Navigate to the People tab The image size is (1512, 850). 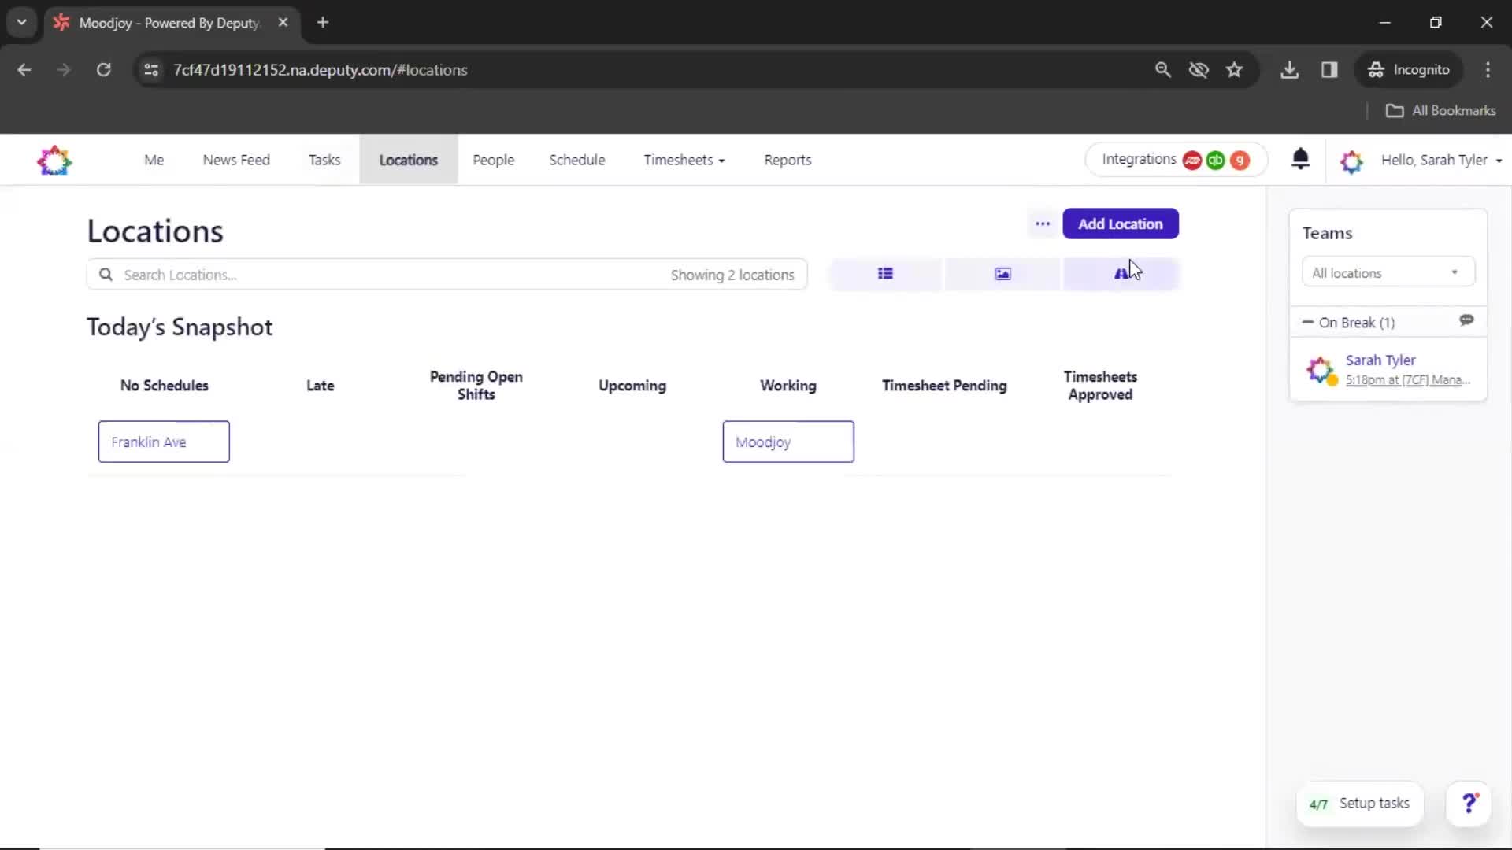click(494, 161)
